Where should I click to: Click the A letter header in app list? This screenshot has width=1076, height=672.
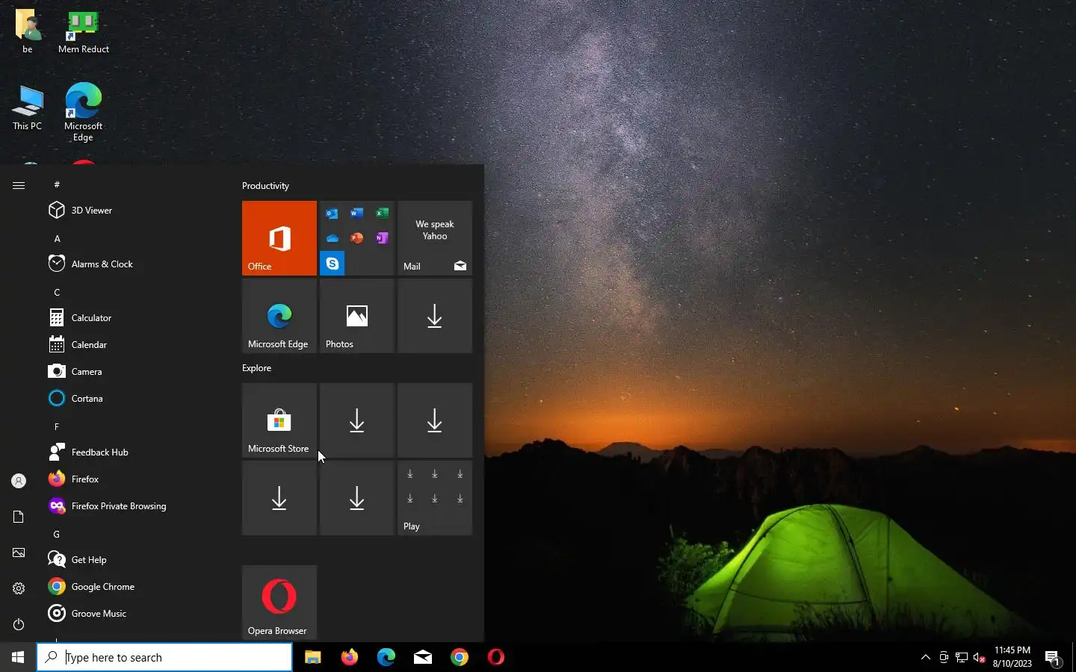click(x=57, y=239)
